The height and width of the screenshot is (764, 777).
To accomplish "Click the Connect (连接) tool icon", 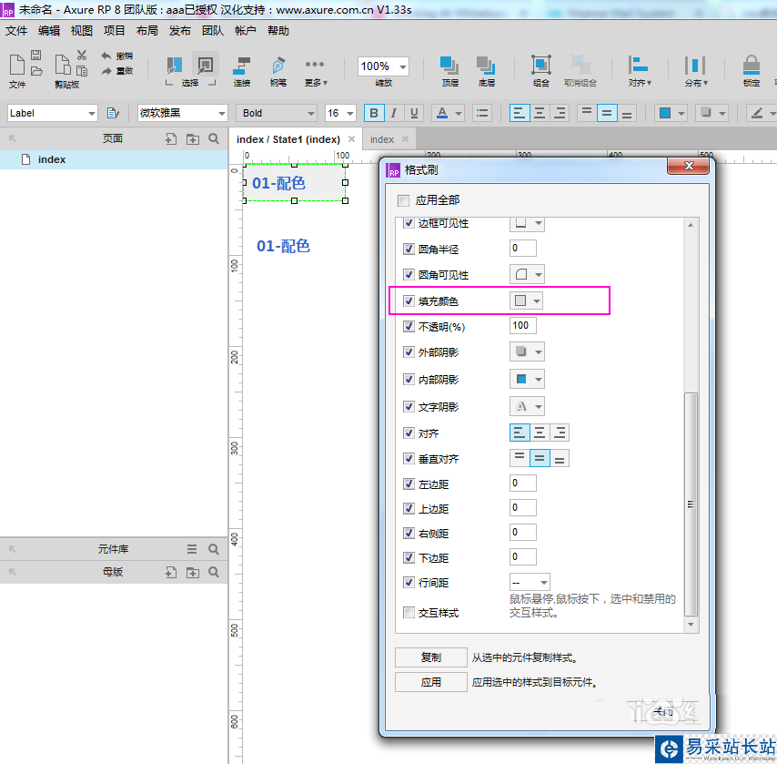I will click(x=242, y=66).
